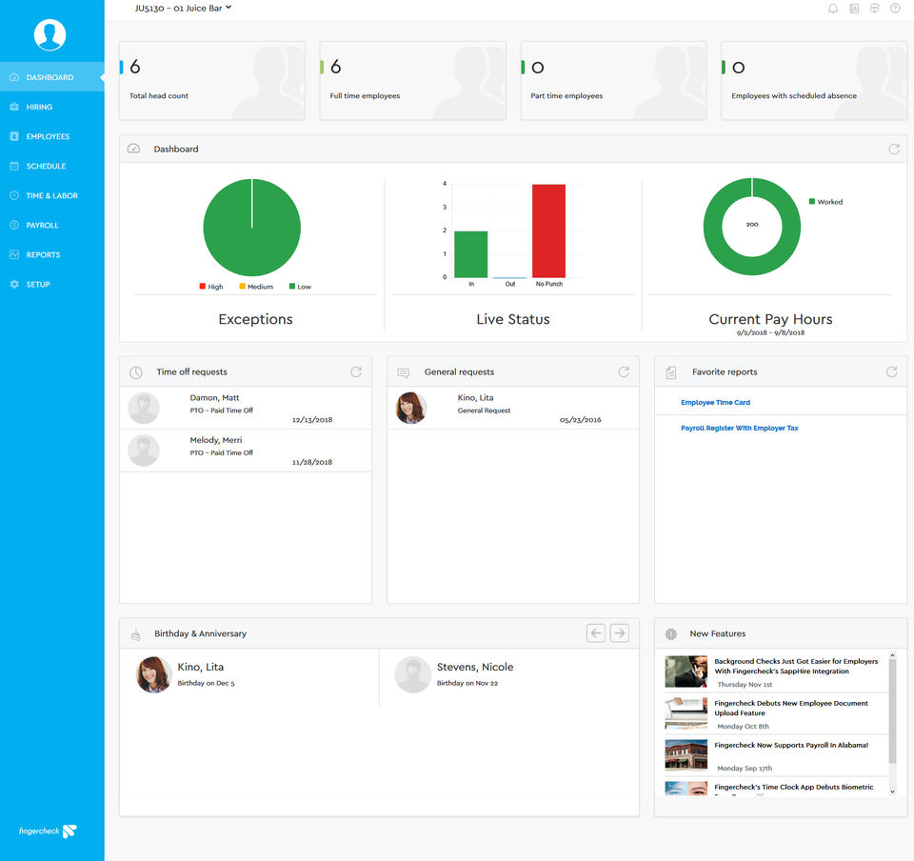Open Payroll in the sidebar

pyautogui.click(x=51, y=225)
